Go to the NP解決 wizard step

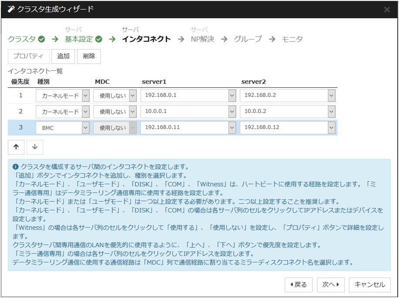(x=203, y=39)
